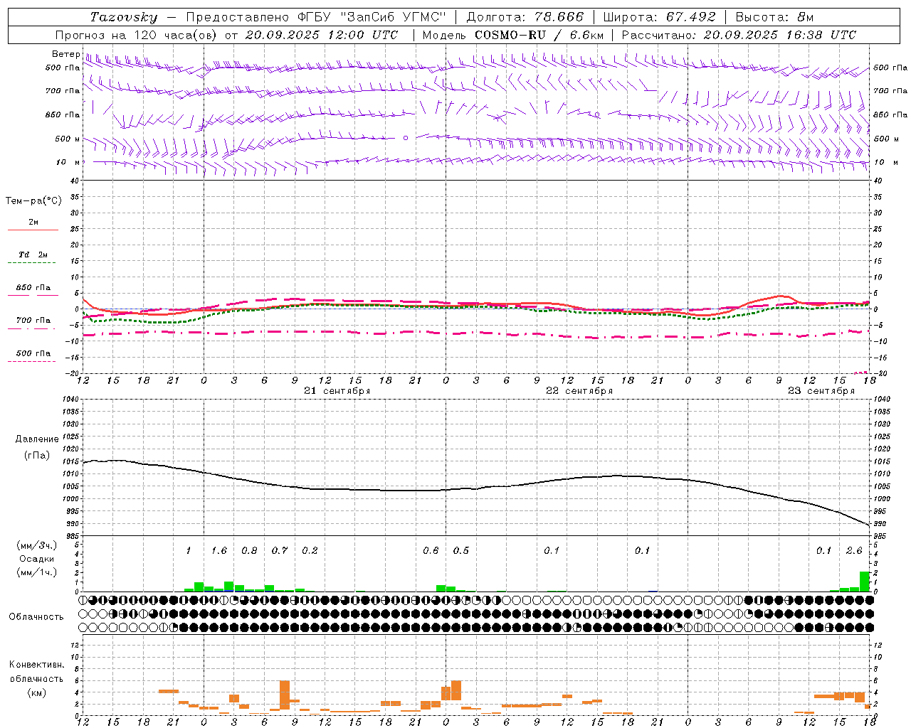911x728 pixels.
Task: Click the Высота: 8м elevation text
Action: pos(774,17)
